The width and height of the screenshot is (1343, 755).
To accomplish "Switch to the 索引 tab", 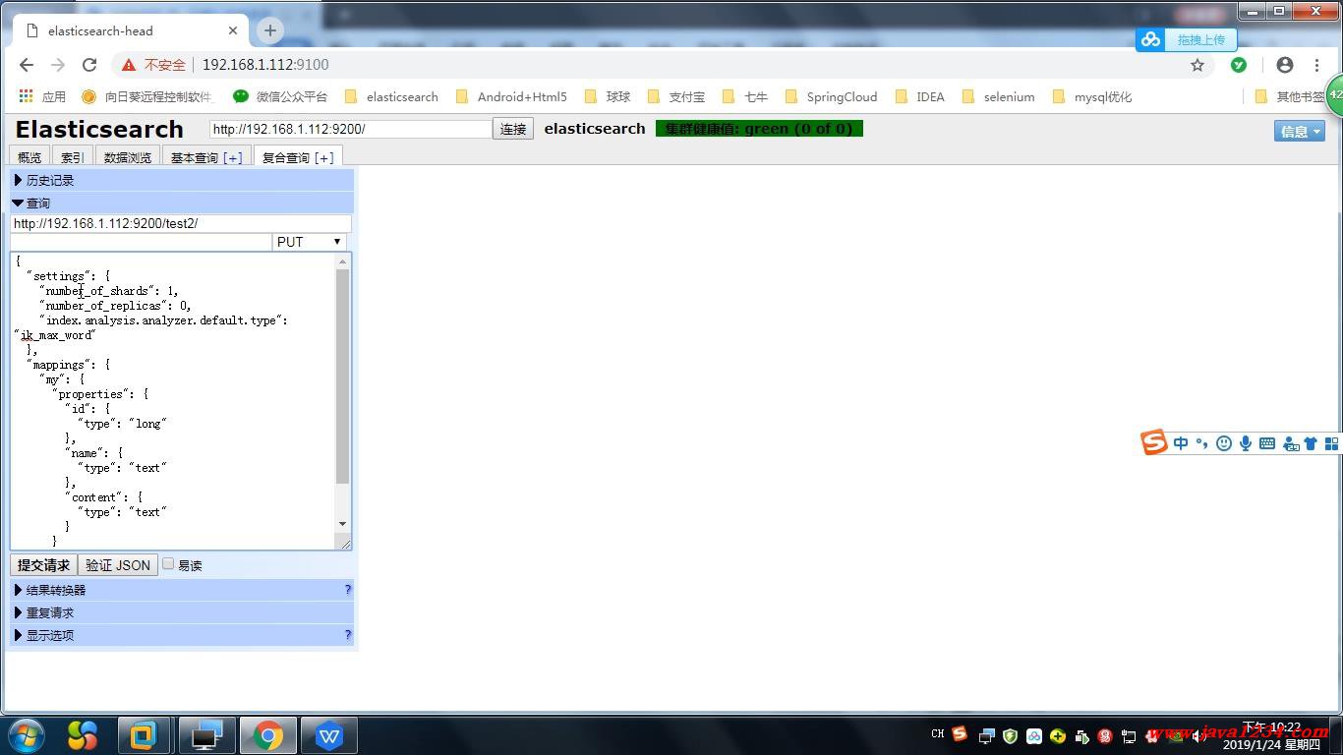I will (x=72, y=157).
